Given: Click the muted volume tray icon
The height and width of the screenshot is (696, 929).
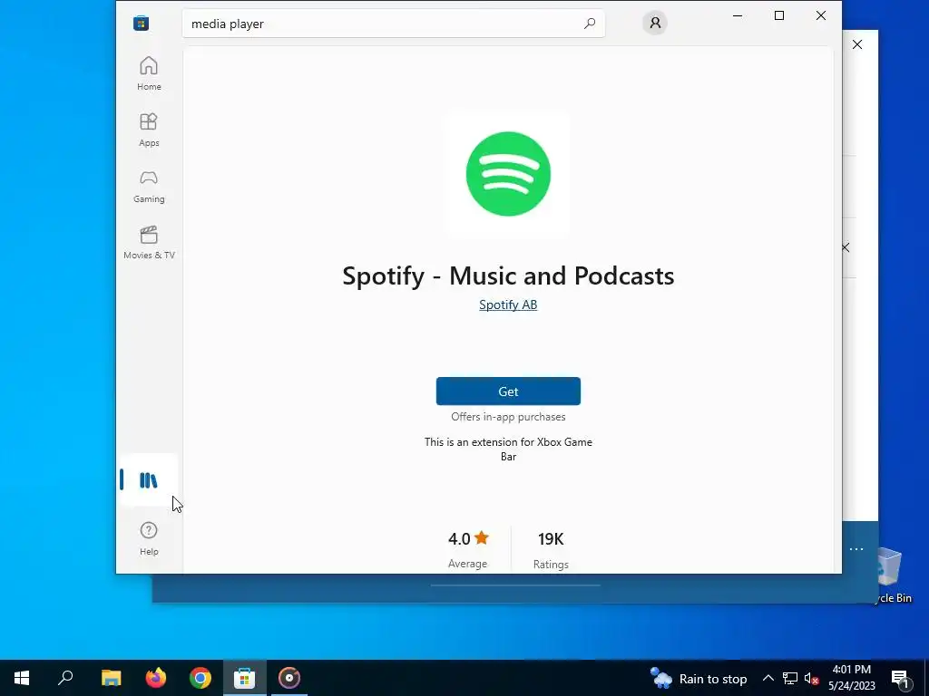Looking at the screenshot, I should tap(811, 678).
